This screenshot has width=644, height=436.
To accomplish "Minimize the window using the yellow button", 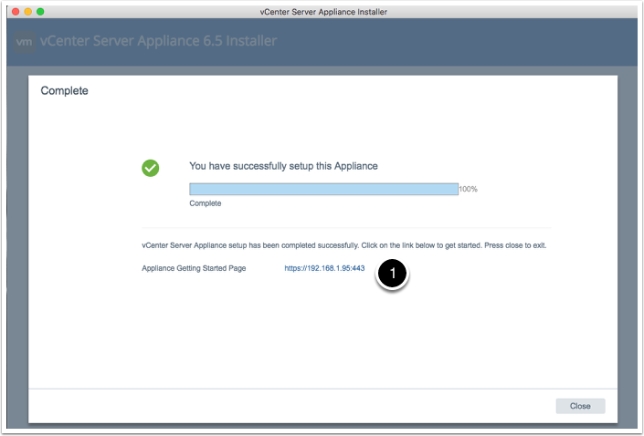I will (28, 11).
